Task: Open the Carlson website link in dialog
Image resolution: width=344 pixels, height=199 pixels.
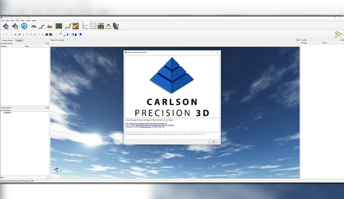Action: pyautogui.click(x=148, y=124)
